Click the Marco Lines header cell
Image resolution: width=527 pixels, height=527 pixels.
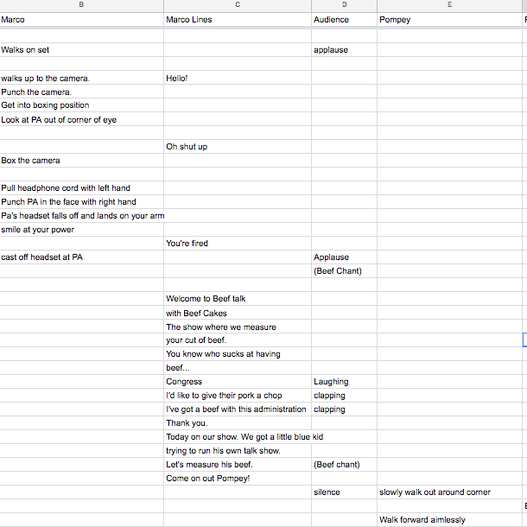click(238, 20)
